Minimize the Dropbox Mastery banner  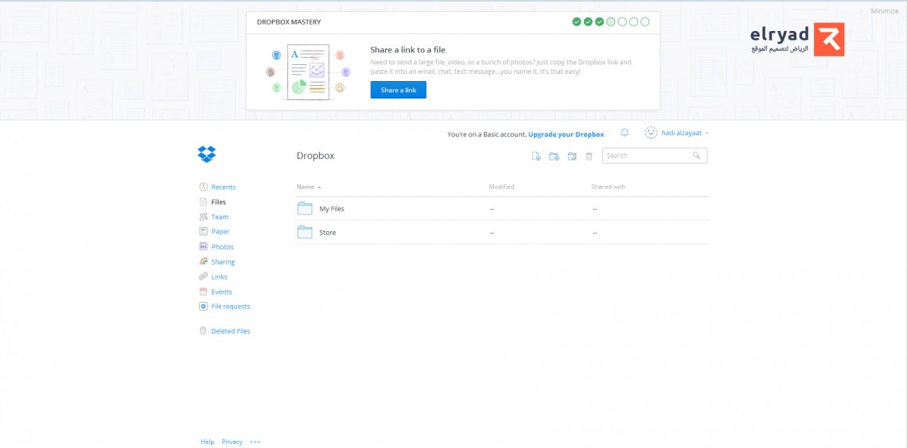[885, 11]
